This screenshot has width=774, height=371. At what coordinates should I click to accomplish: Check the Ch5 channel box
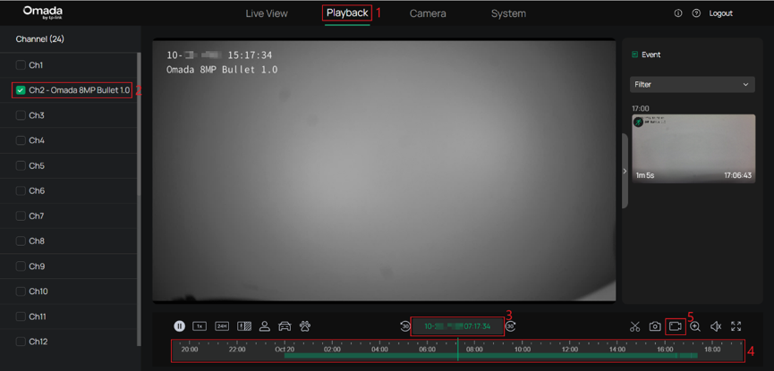coord(21,165)
